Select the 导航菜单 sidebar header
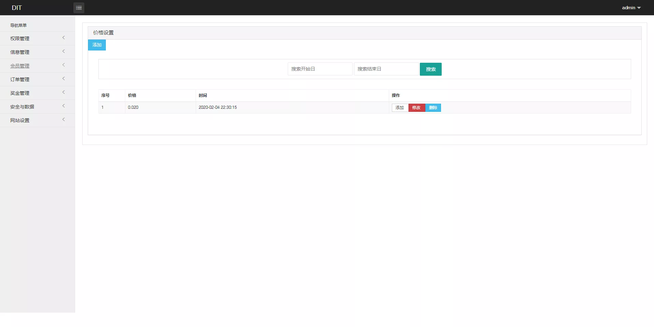Viewport: 654px width, 327px height. click(x=19, y=25)
